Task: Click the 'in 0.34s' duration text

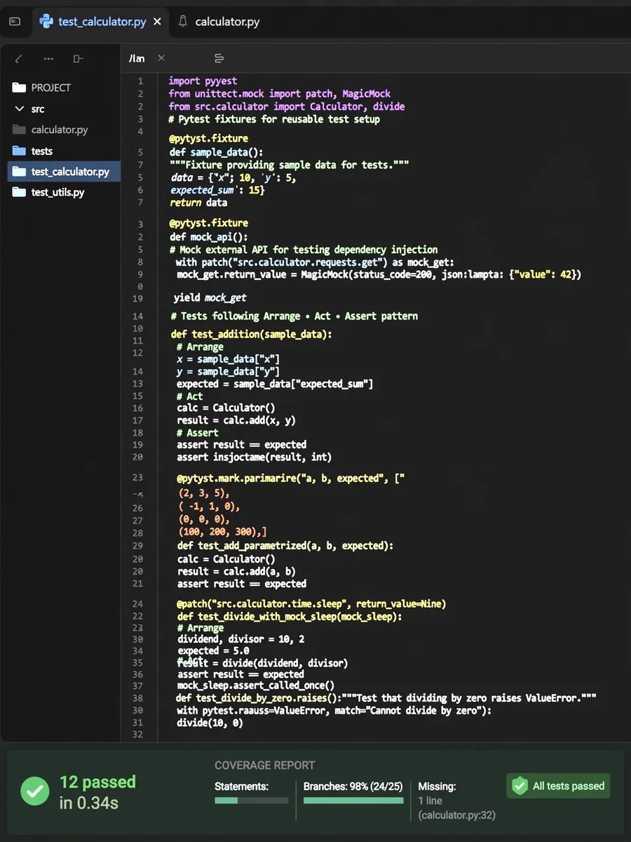Action: 89,803
